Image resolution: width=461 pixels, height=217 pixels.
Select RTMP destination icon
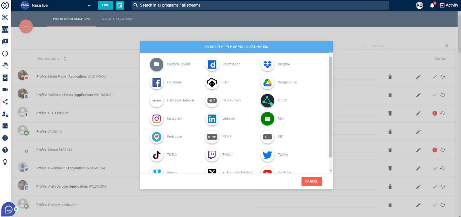(x=212, y=137)
